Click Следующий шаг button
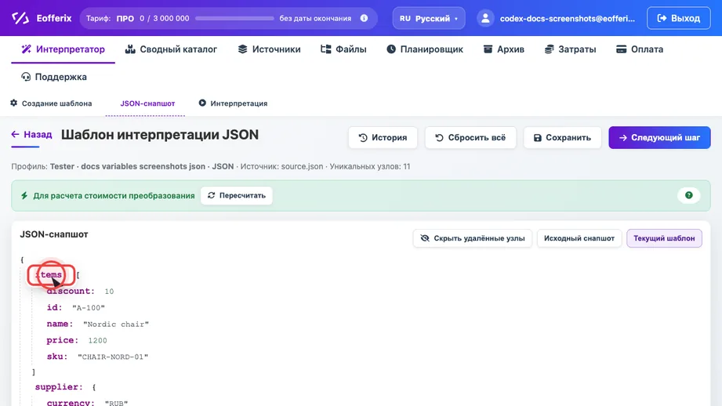Viewport: 722px width, 406px height. [x=659, y=138]
